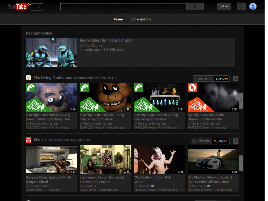Open the account avatar menu
The width and height of the screenshot is (268, 201).
253,6
